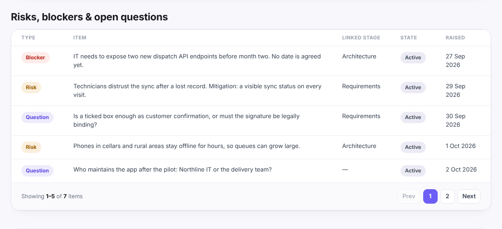
Task: Click the 2 Oct 2026 raised date
Action: [x=461, y=170]
